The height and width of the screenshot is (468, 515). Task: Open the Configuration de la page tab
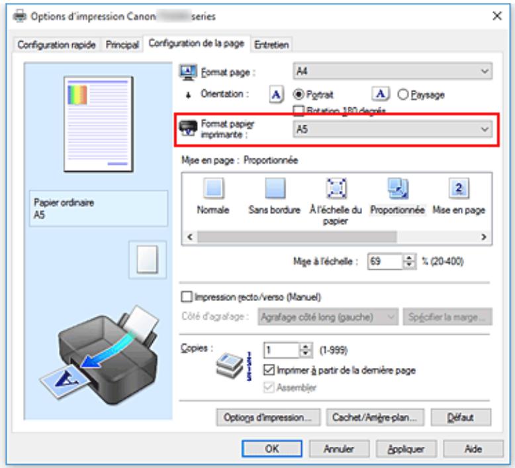(x=197, y=43)
